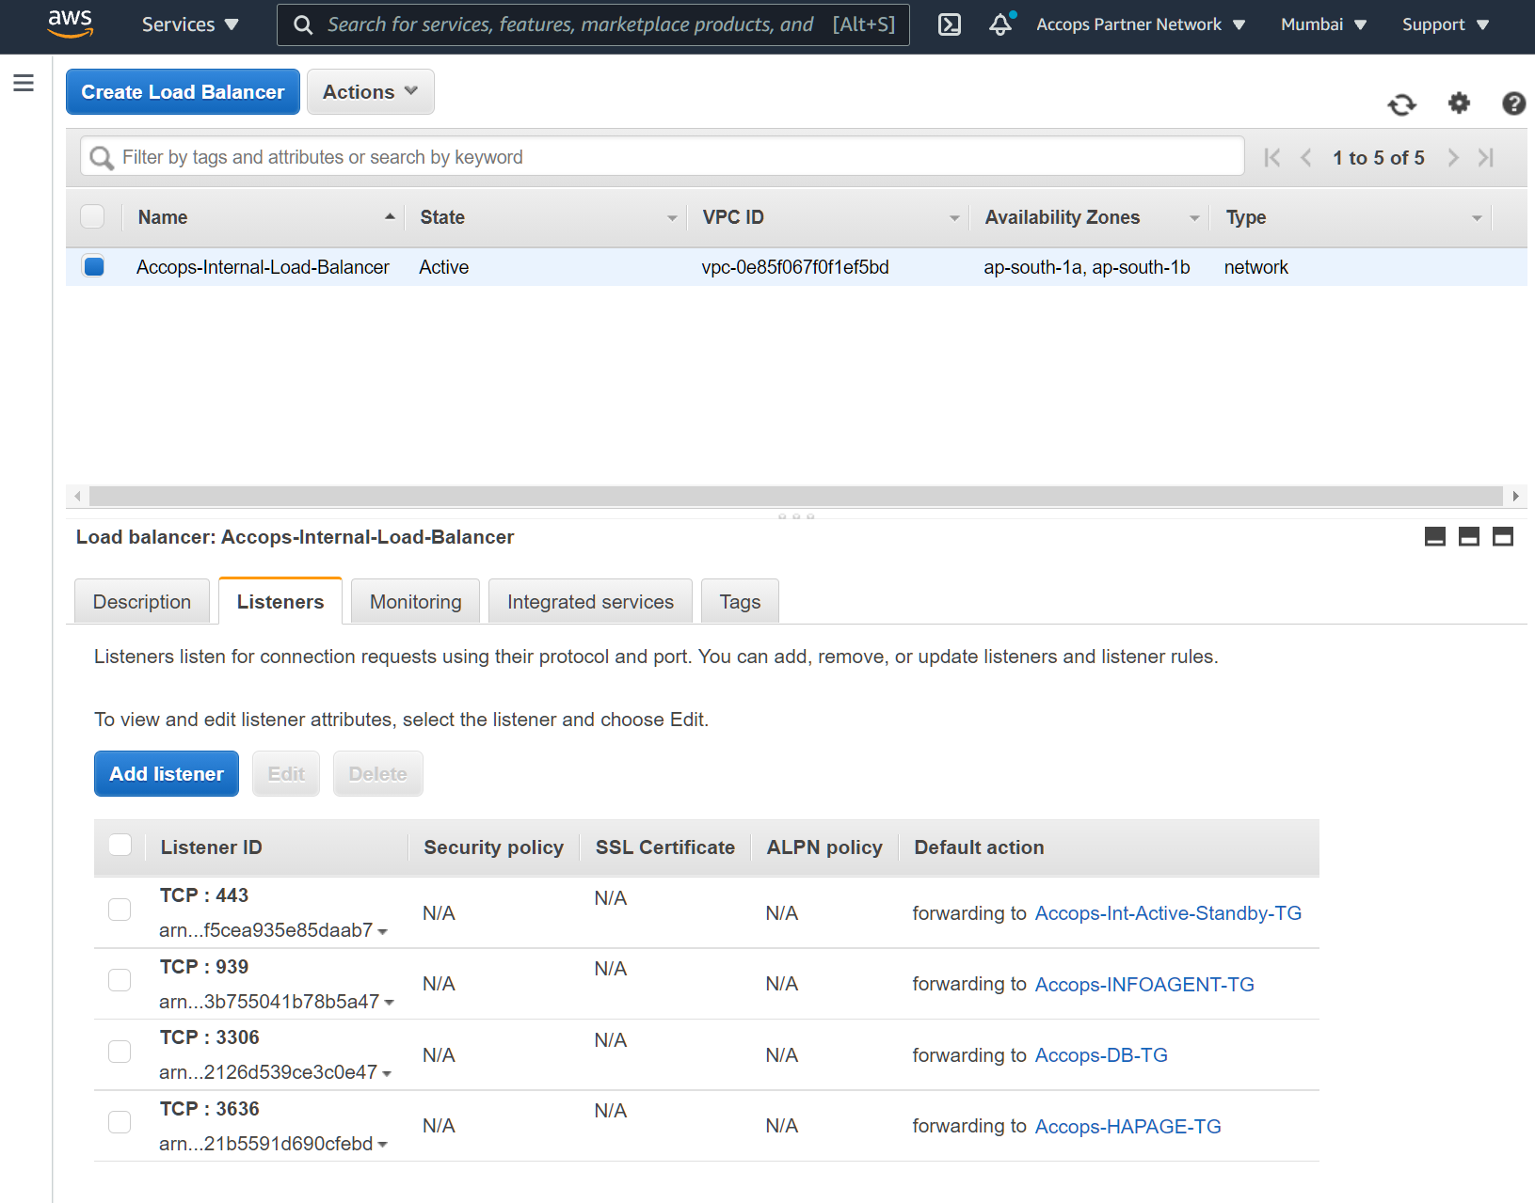Open Accops-Int-Active-Standby-TG target group link

click(x=1168, y=913)
